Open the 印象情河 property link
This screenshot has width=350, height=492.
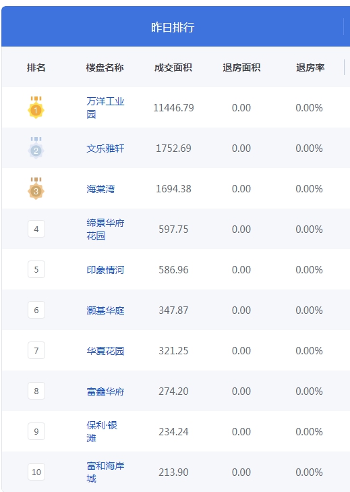(x=105, y=270)
